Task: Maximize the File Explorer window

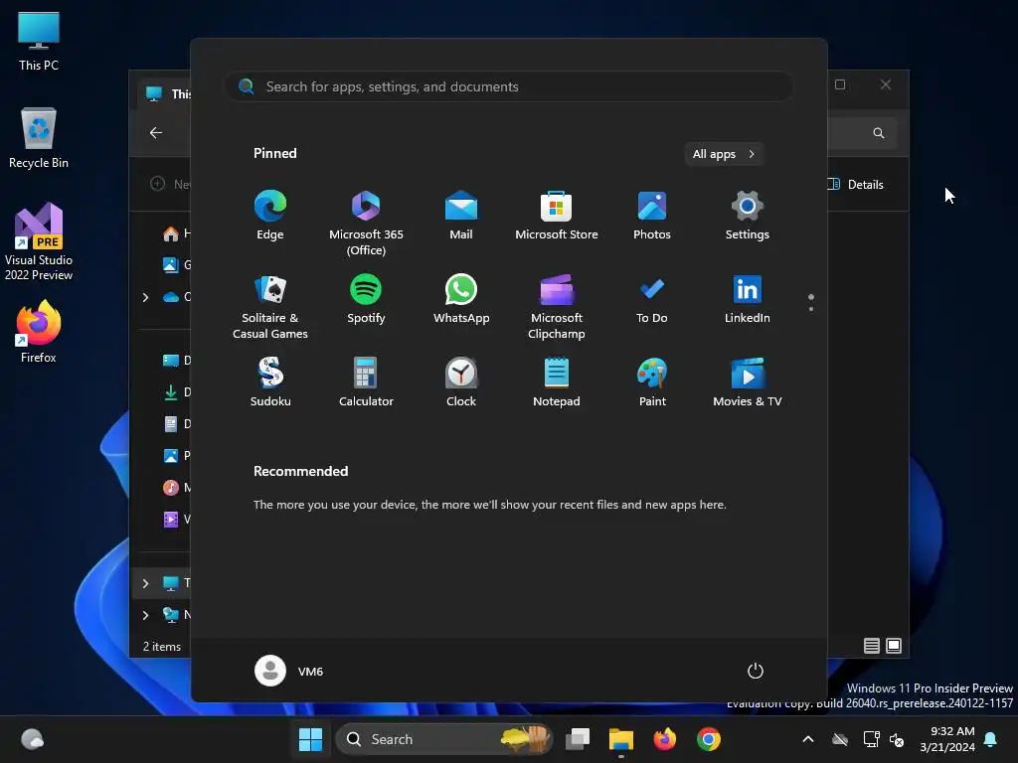Action: (x=840, y=84)
